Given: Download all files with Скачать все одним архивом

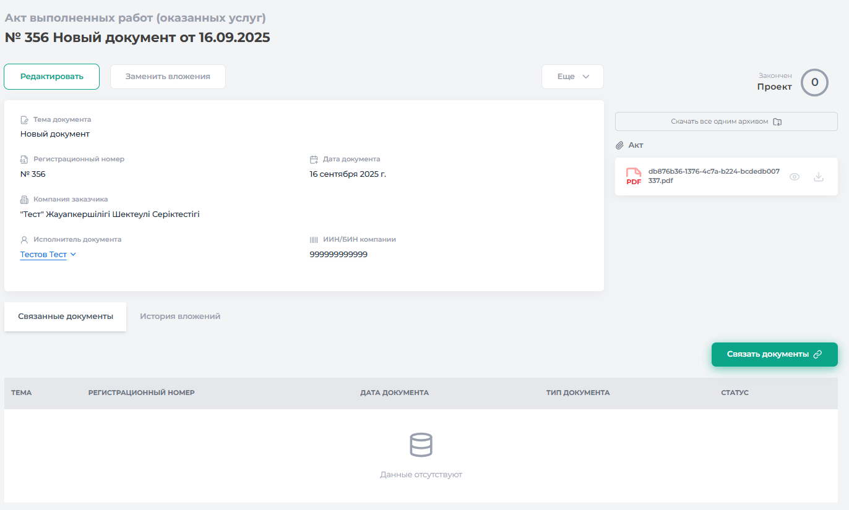Looking at the screenshot, I should pyautogui.click(x=726, y=122).
